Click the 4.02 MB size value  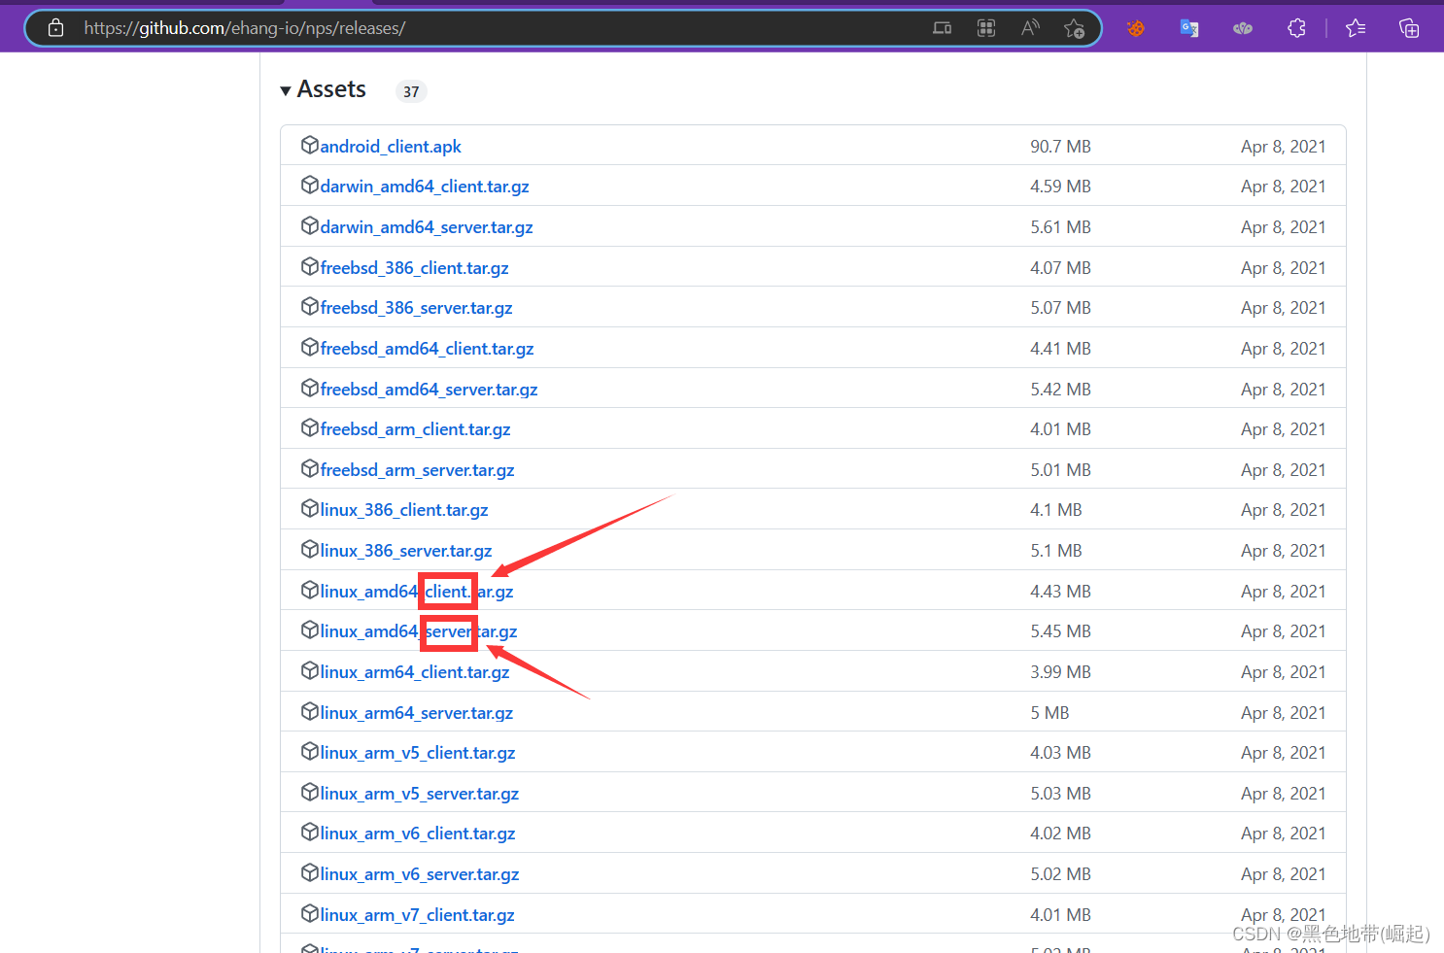click(1060, 834)
